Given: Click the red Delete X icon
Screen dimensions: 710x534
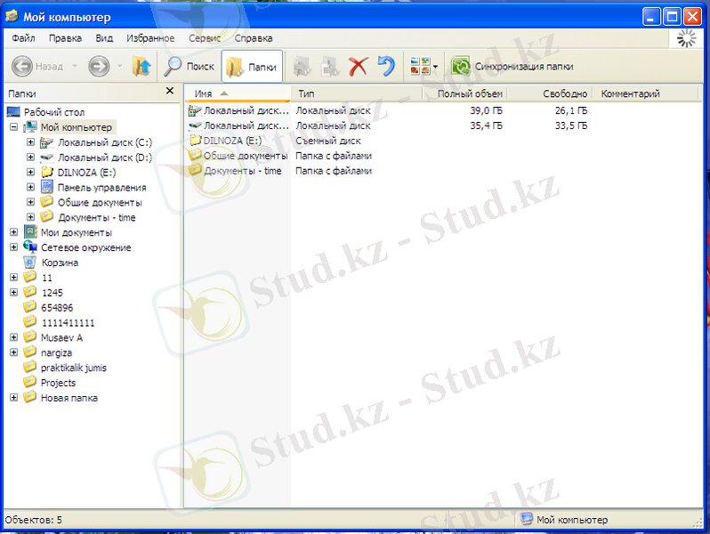Looking at the screenshot, I should tap(359, 67).
